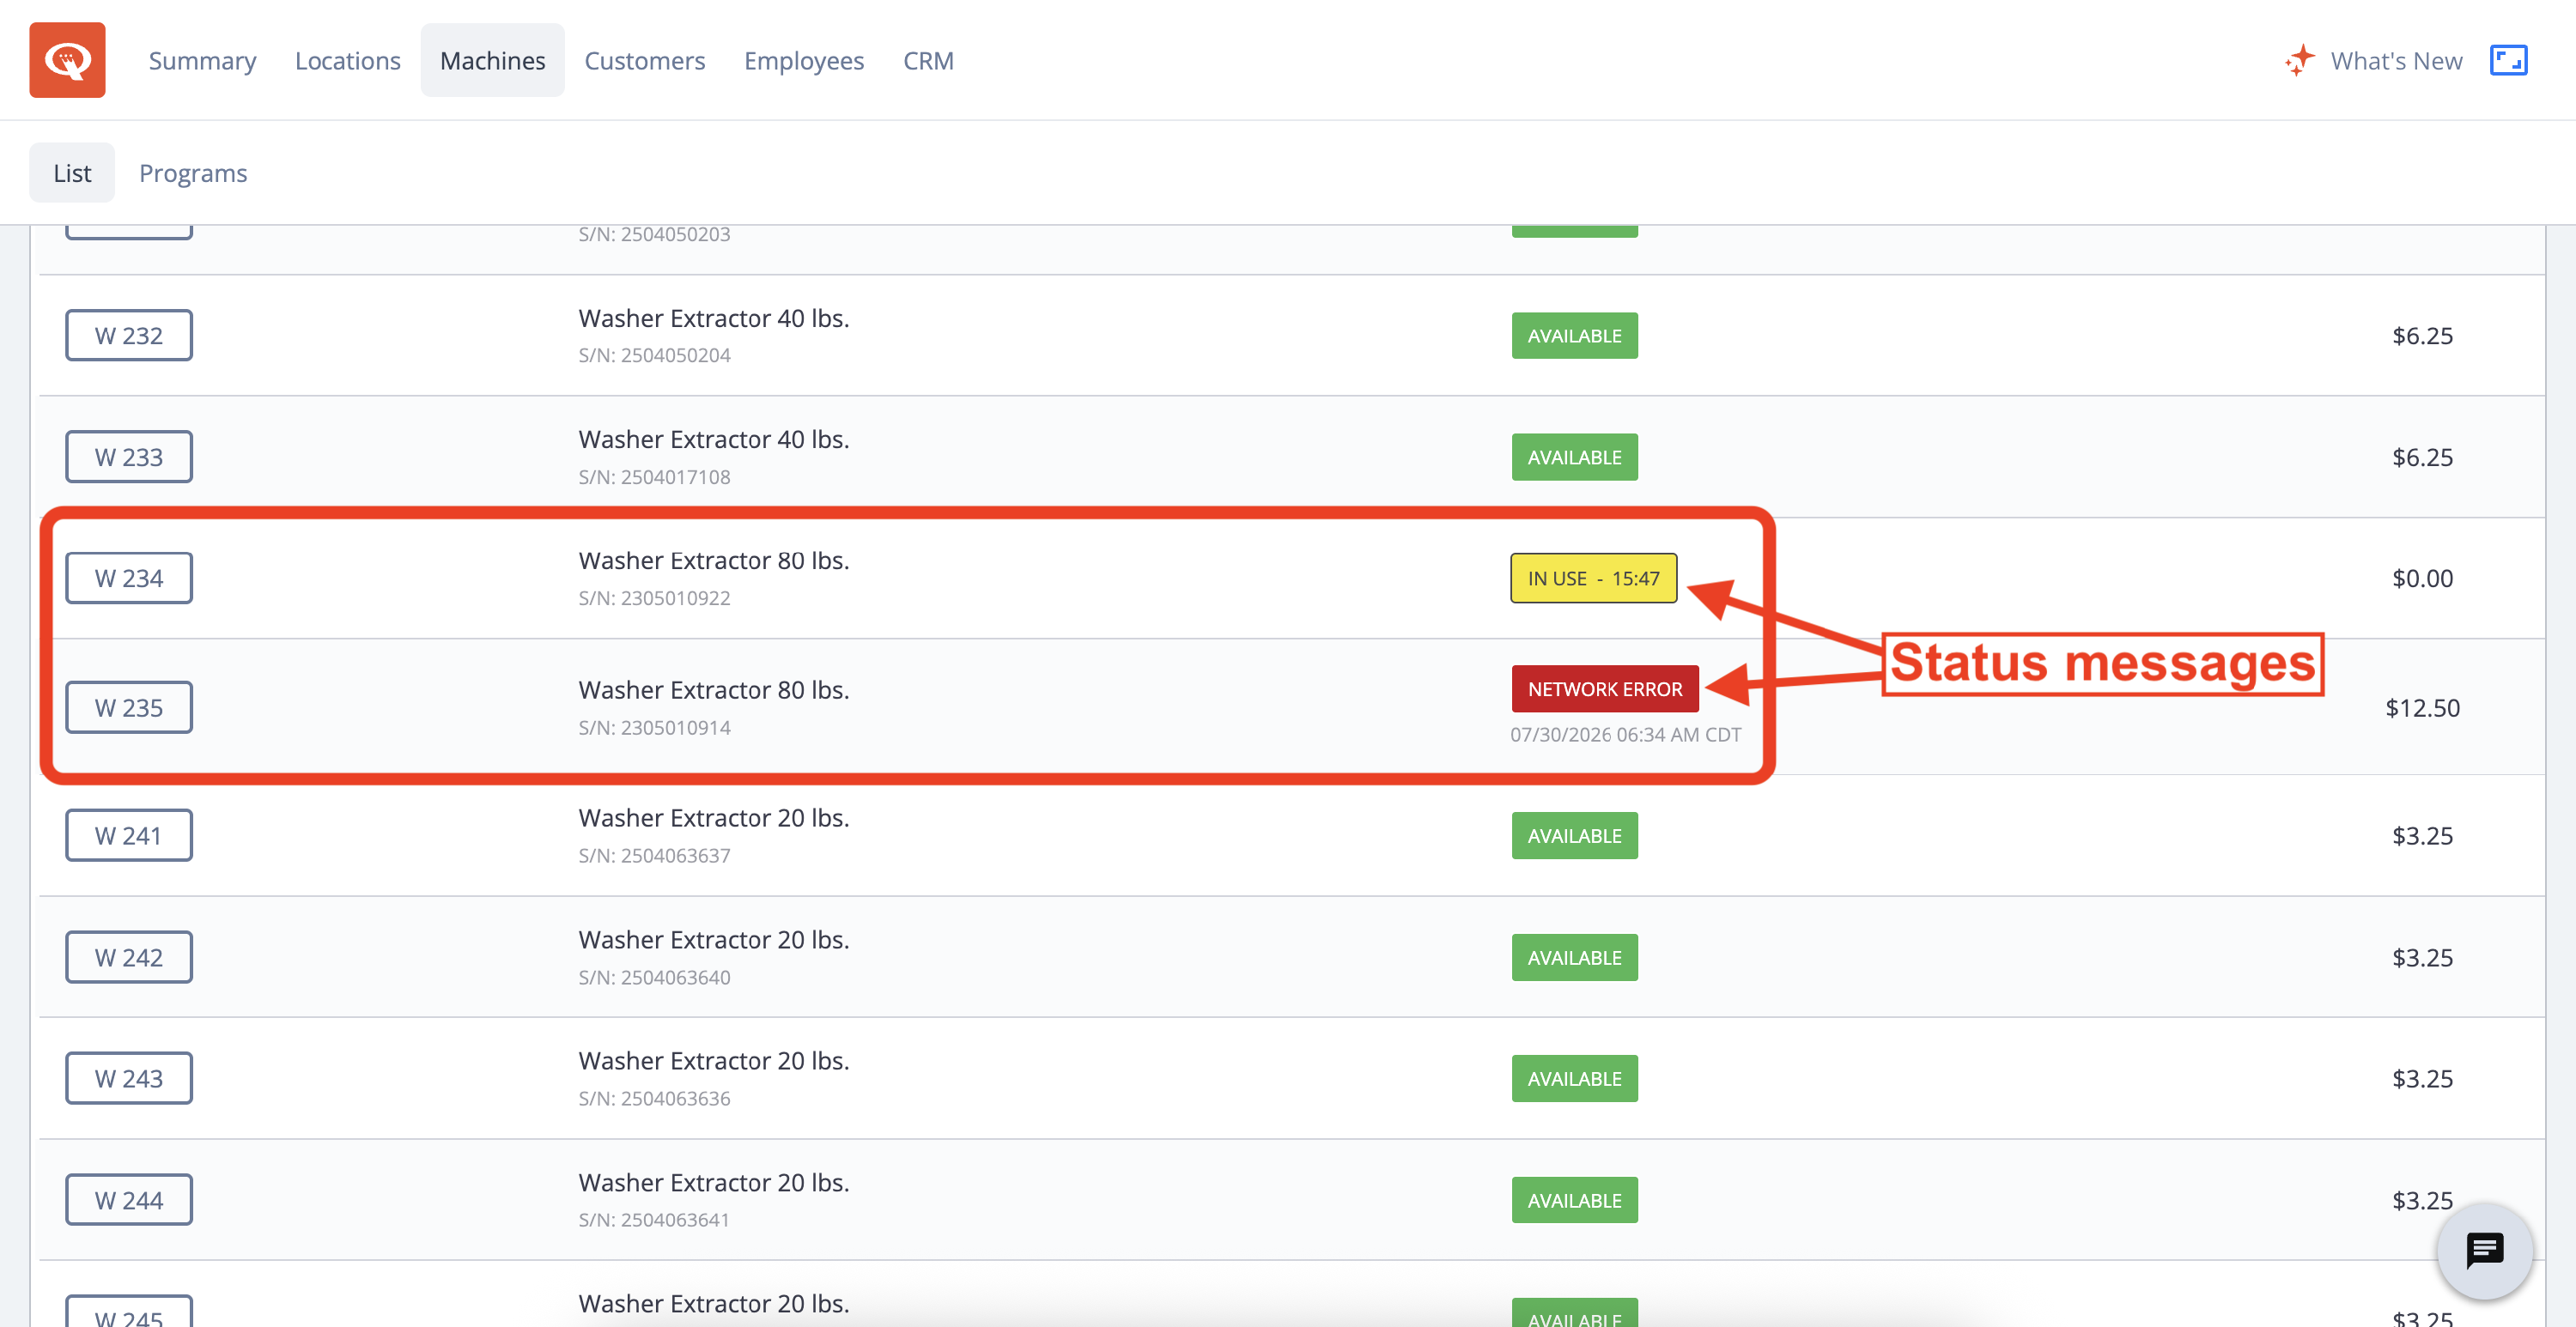Navigate to the CRM tab
The image size is (2576, 1327).
[928, 61]
